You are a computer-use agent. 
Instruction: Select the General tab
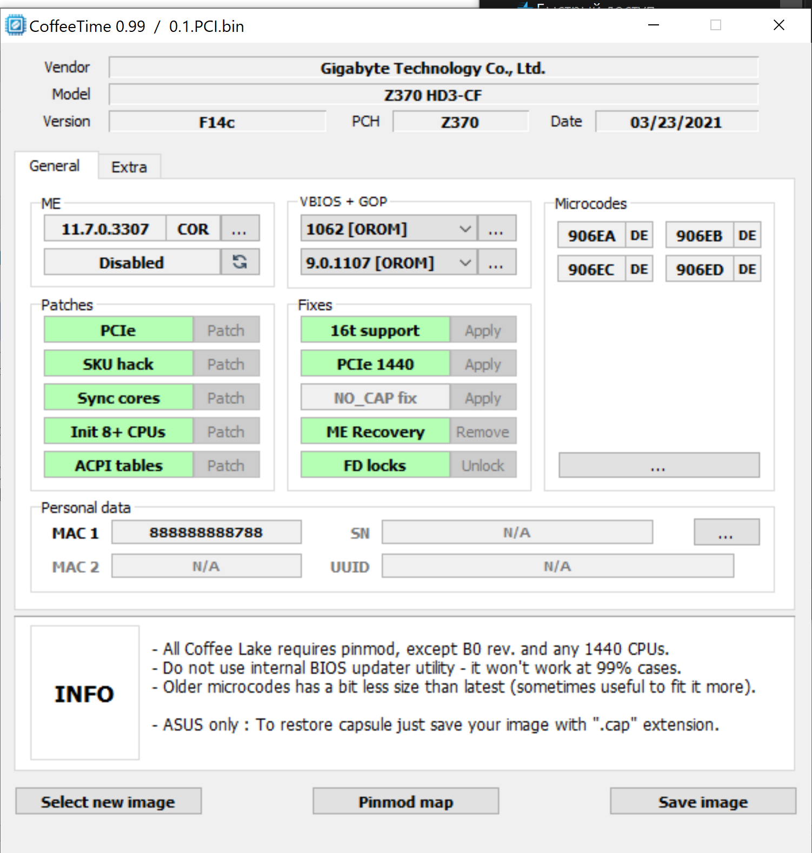pyautogui.click(x=55, y=165)
